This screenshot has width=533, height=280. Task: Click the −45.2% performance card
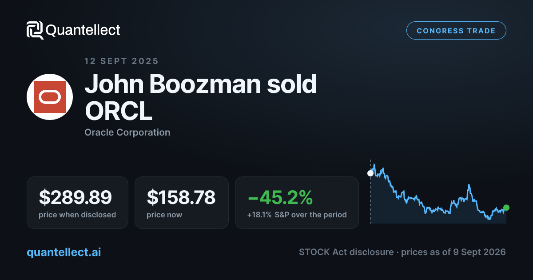click(297, 203)
